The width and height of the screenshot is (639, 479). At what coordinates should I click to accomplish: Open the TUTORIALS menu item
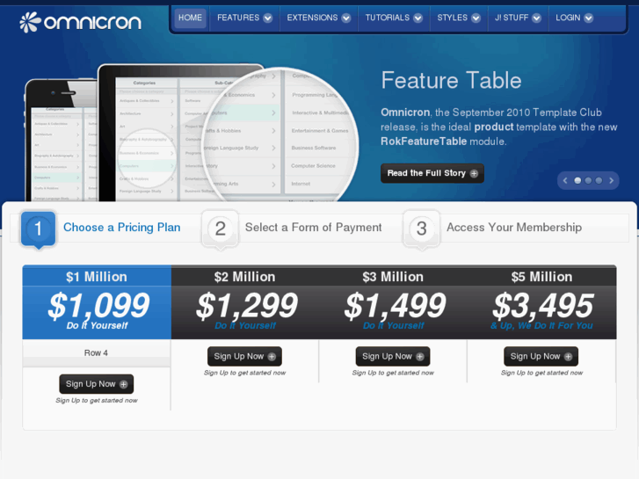point(393,18)
